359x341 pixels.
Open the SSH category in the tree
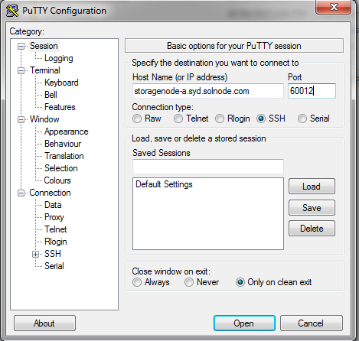[53, 254]
